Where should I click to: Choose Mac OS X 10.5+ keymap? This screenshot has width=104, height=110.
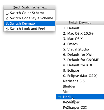click(80, 34)
